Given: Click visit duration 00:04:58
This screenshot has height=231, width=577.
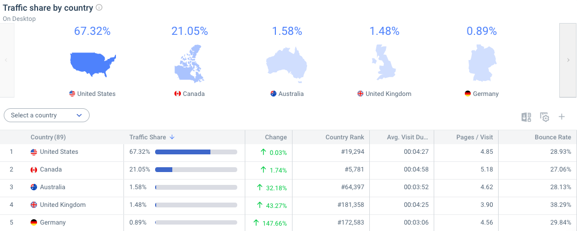Looking at the screenshot, I should coord(416,169).
